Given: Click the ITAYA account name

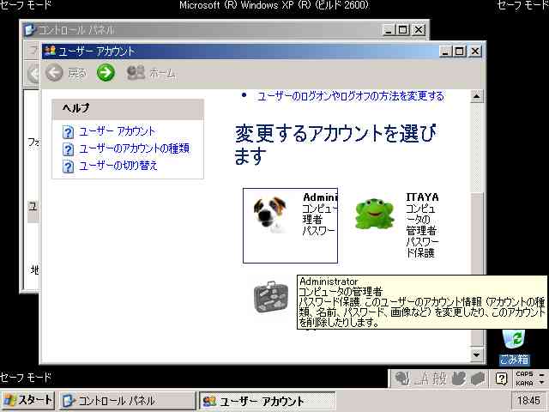Looking at the screenshot, I should [x=422, y=197].
